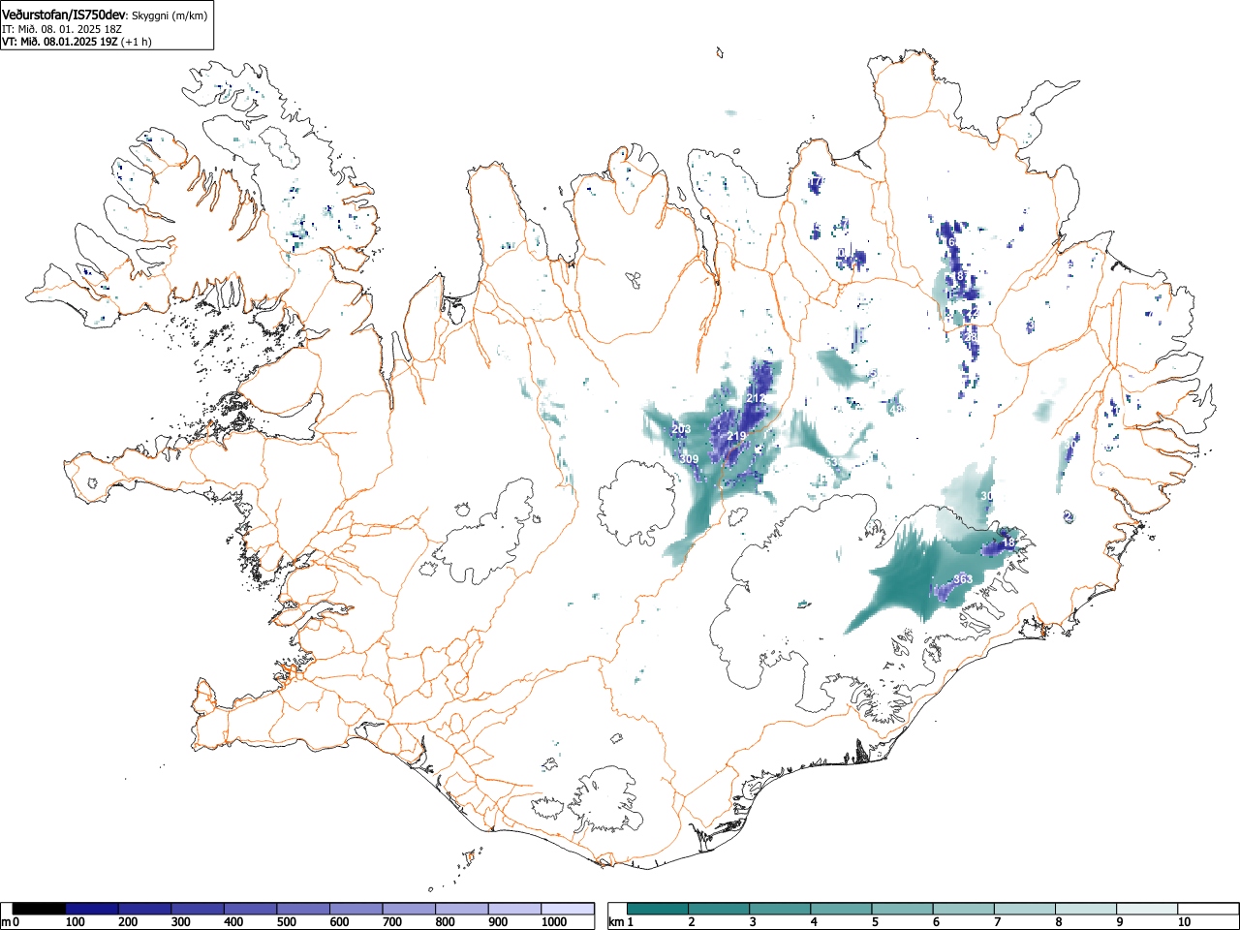Select the '(+1 h)' forecast offset text
This screenshot has height=930, width=1240.
[136, 42]
